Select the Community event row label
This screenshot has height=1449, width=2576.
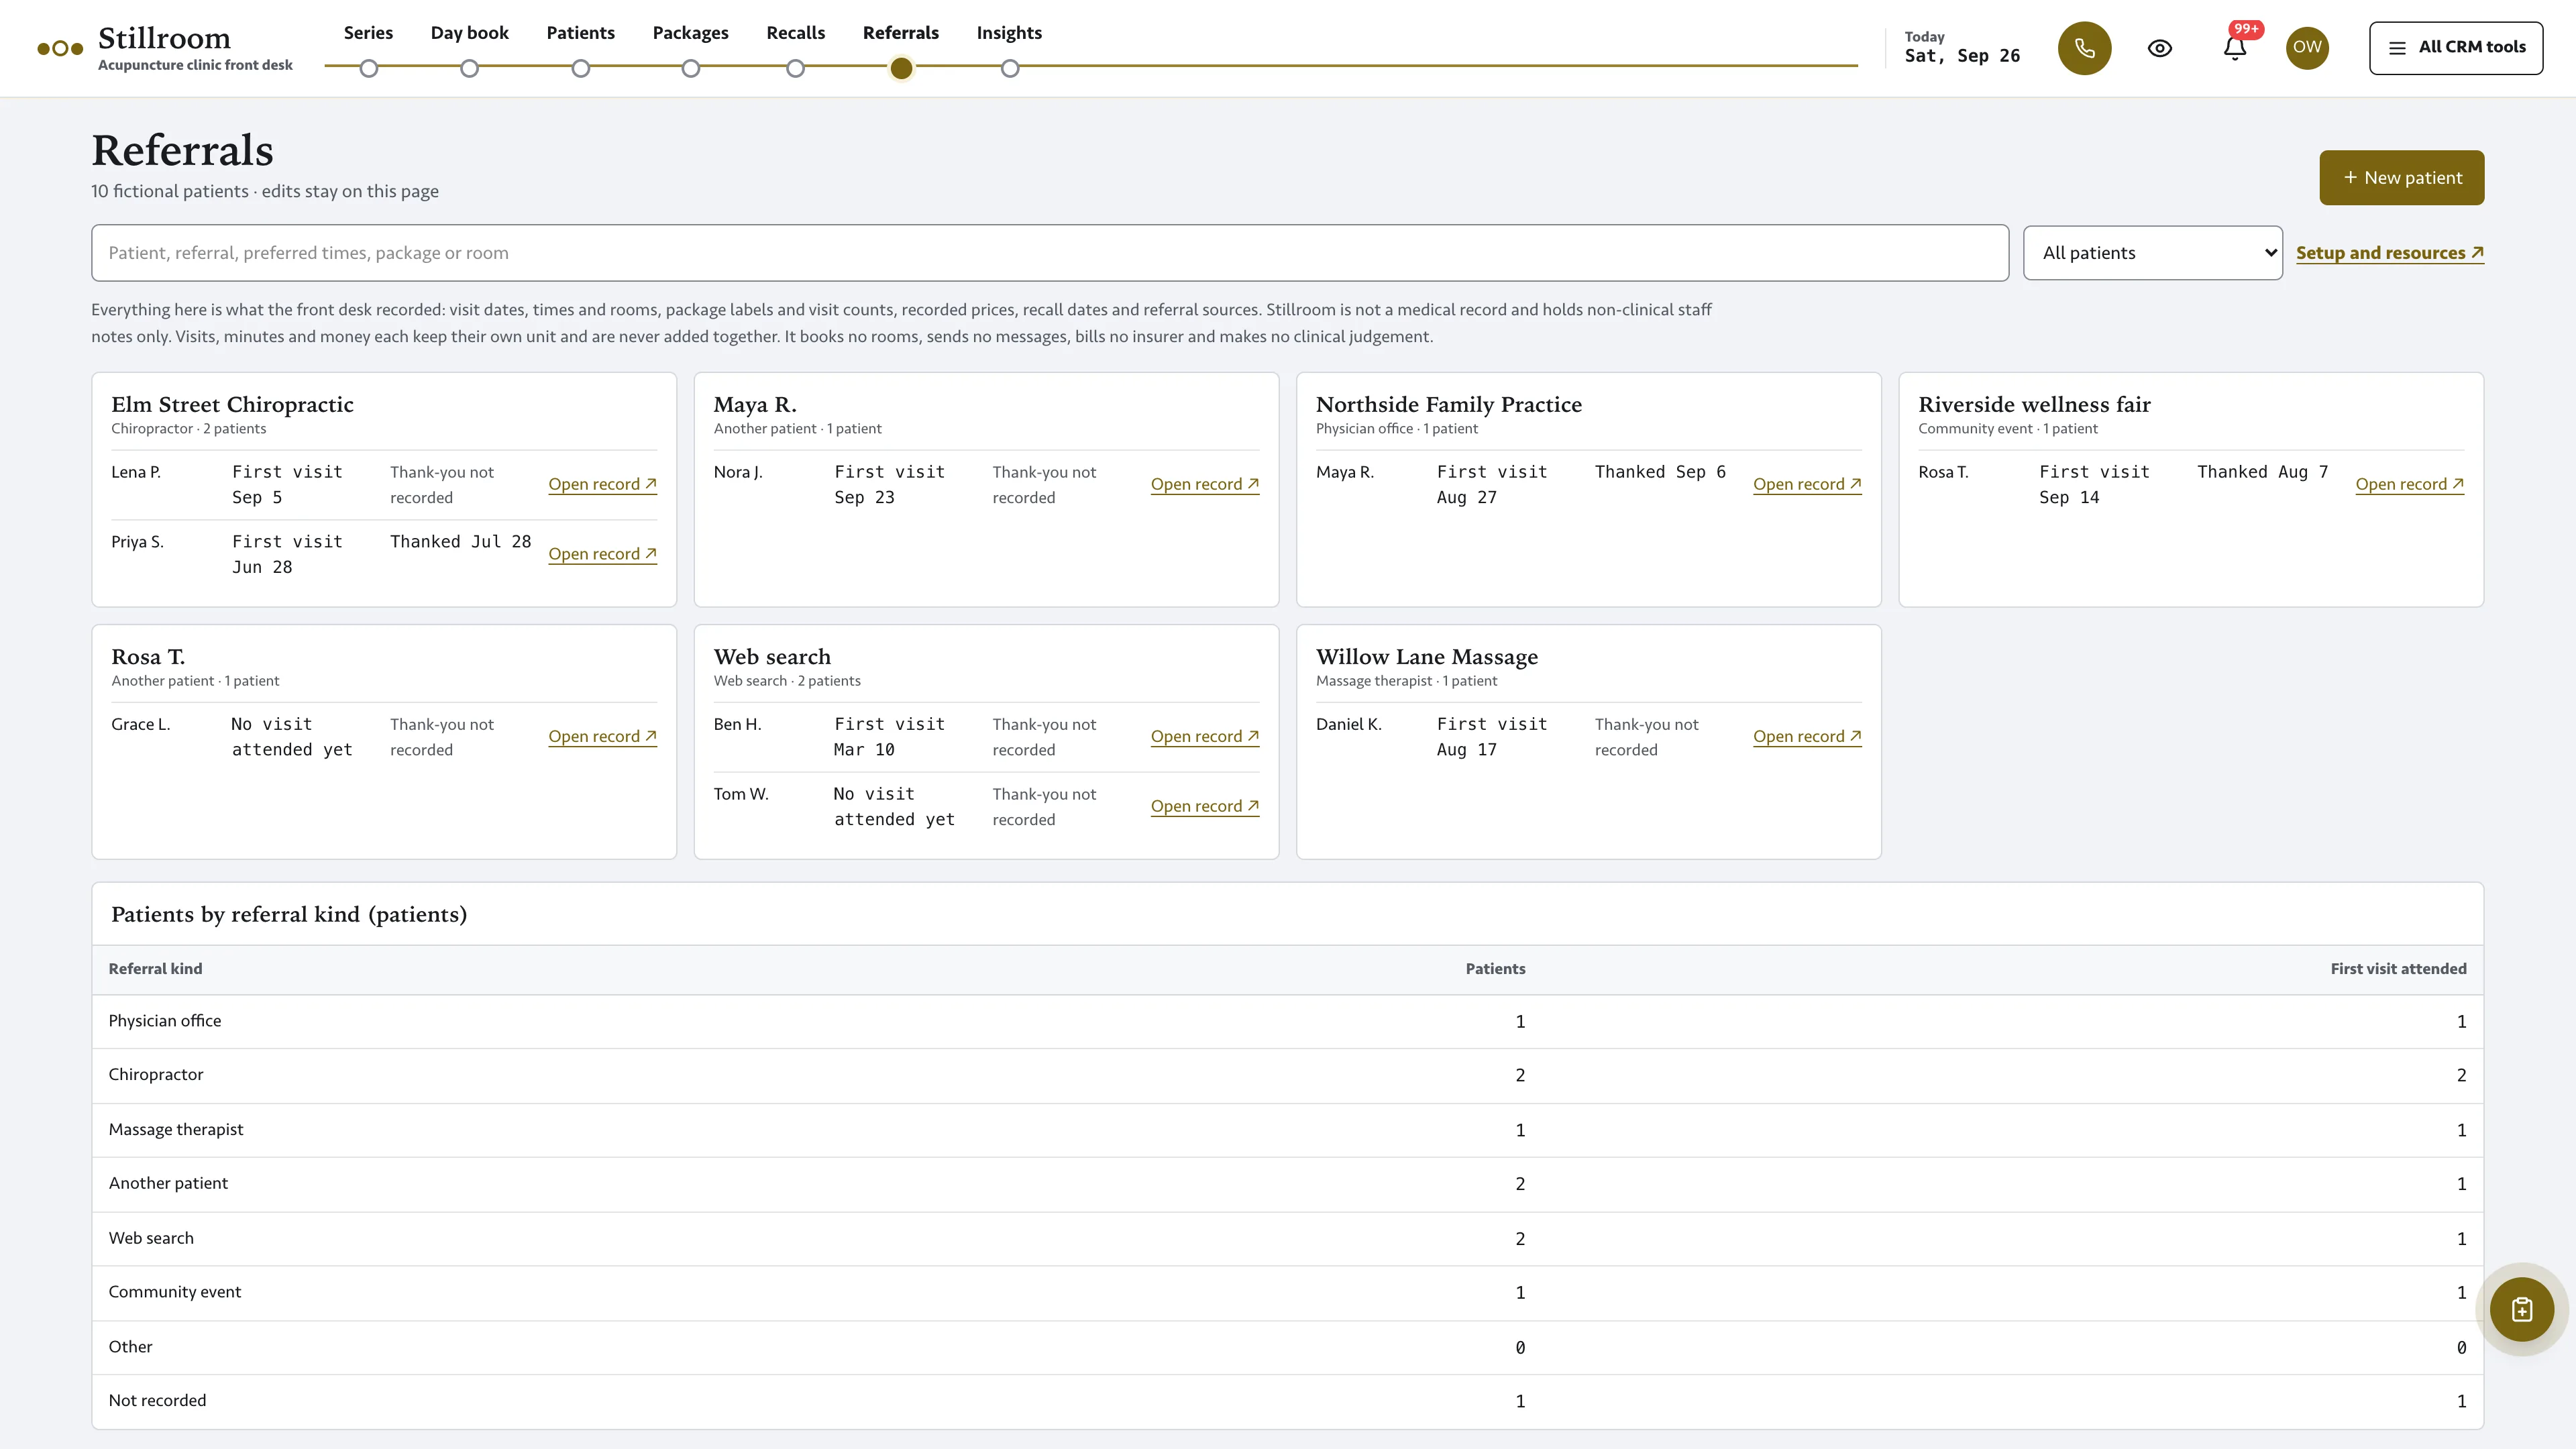coord(174,1291)
